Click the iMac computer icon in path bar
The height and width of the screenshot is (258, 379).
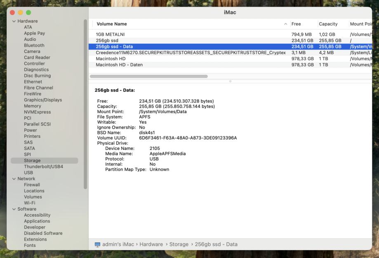tap(97, 244)
